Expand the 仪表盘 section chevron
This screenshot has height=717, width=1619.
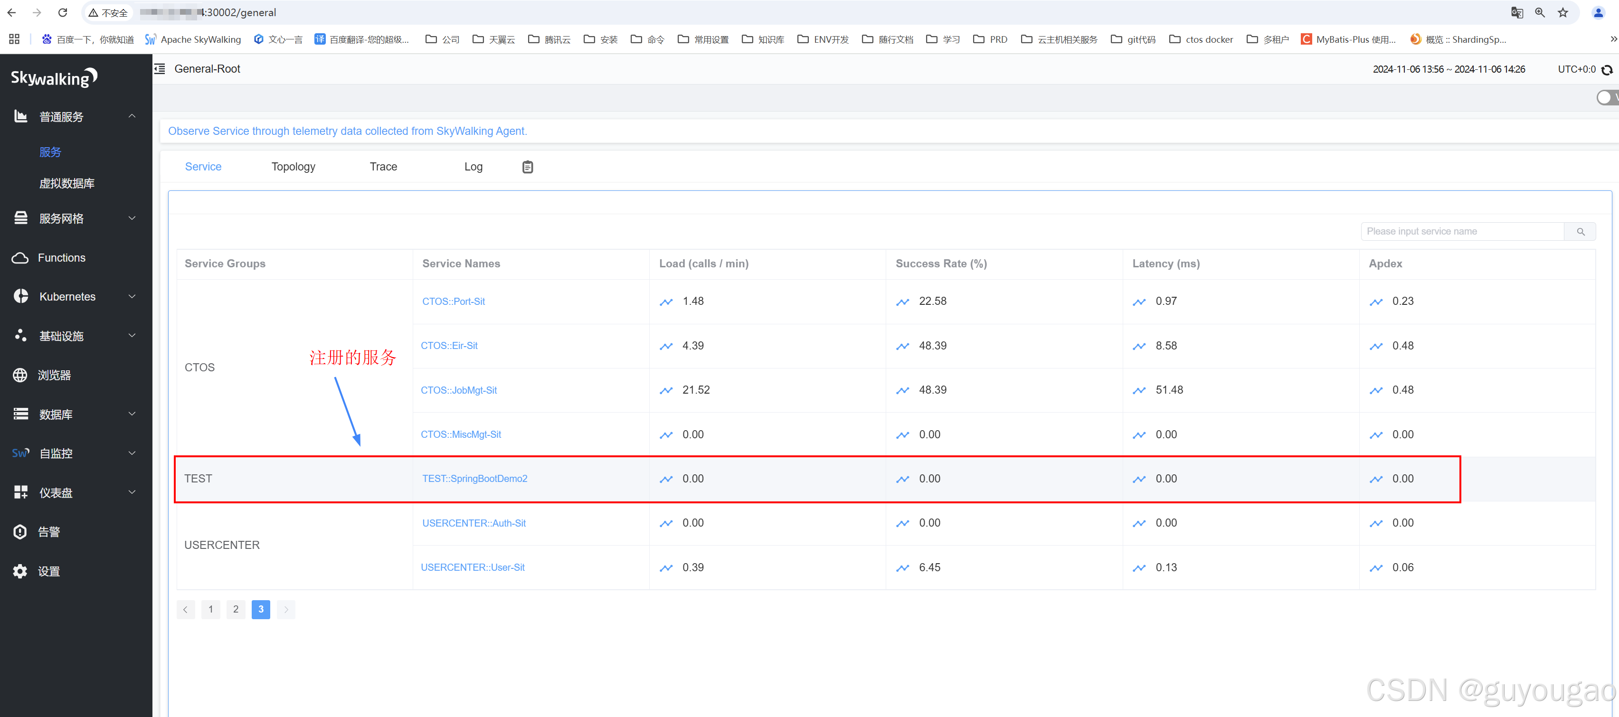click(132, 492)
